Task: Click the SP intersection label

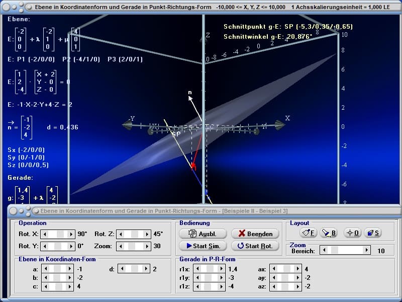Action: tap(176, 134)
